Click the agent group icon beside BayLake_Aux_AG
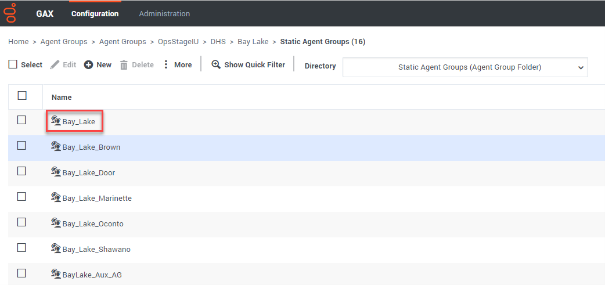This screenshot has width=605, height=285. tap(56, 275)
